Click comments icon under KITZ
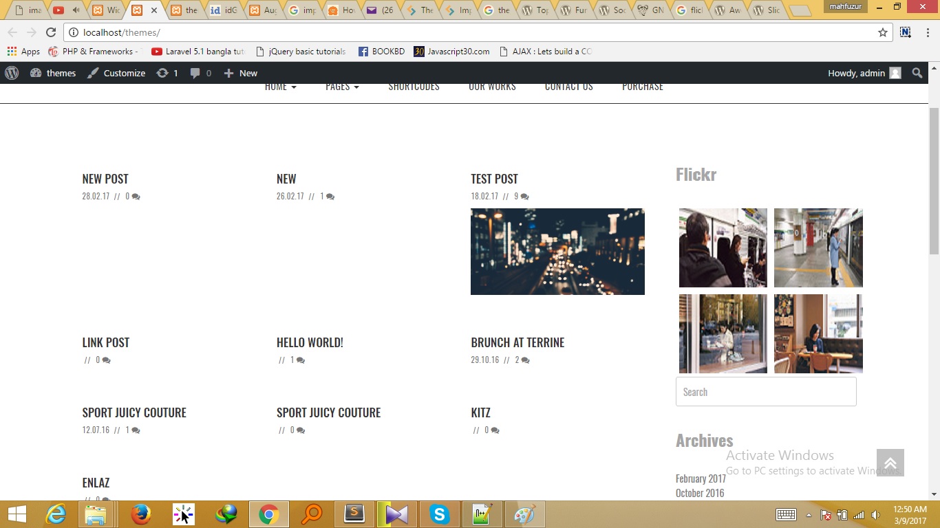940x528 pixels. [495, 430]
